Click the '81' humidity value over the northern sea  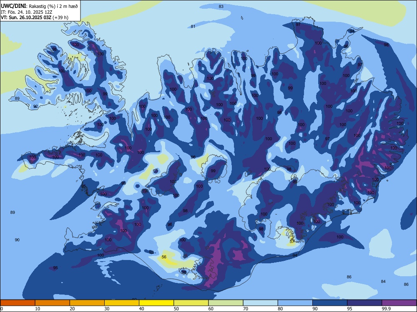click(x=193, y=26)
